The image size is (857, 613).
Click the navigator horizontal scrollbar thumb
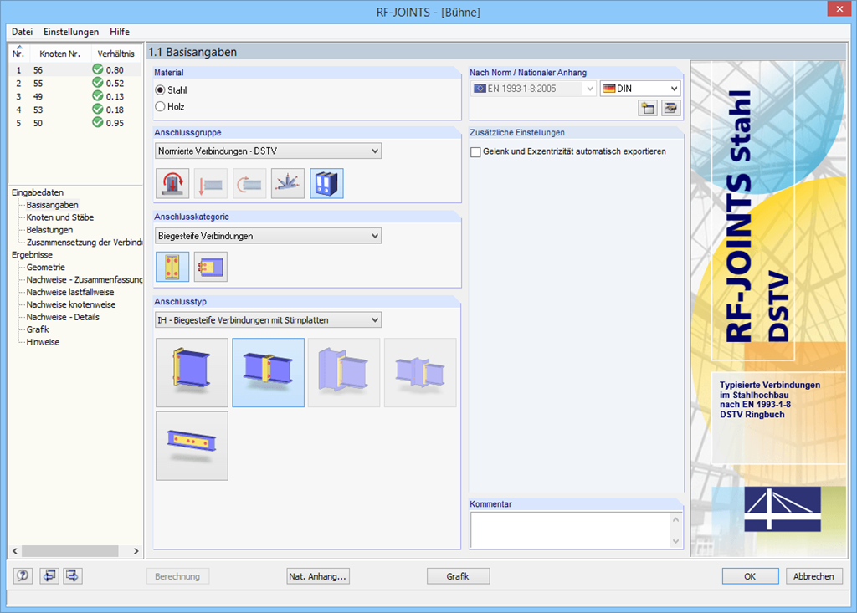70,551
